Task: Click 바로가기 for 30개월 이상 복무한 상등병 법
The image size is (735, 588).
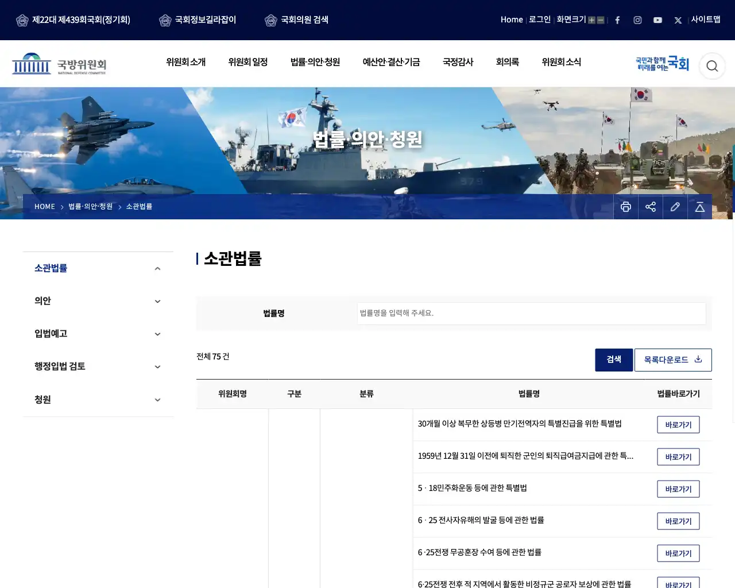Action: [678, 425]
